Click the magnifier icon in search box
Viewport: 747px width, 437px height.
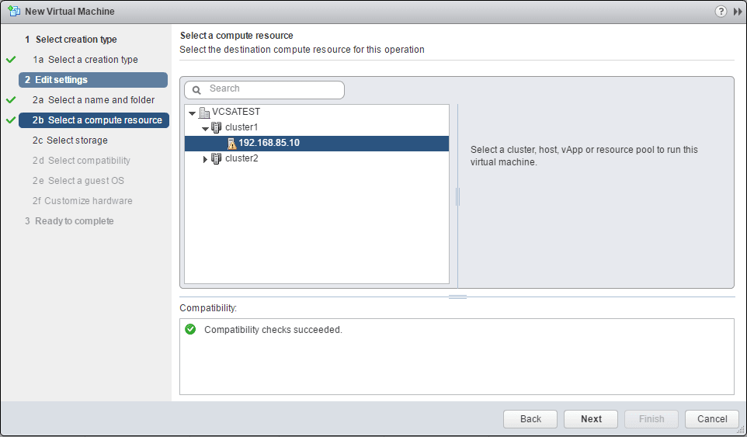(197, 90)
